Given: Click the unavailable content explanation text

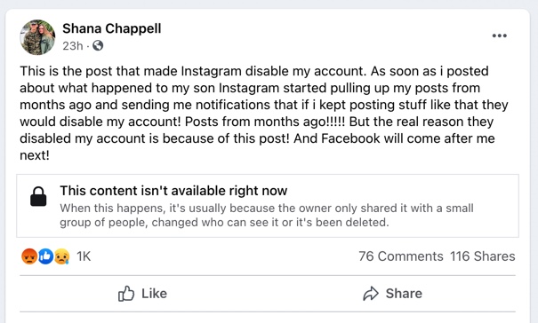Looking at the screenshot, I should pyautogui.click(x=267, y=215).
